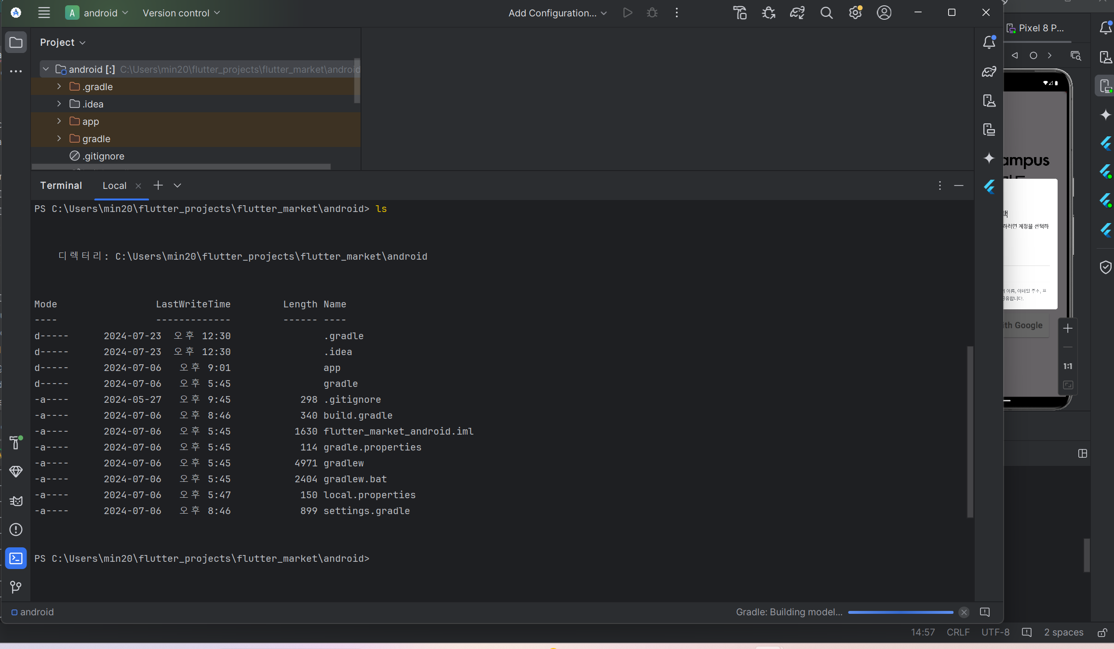The image size is (1114, 649).
Task: Open IDE settings gear icon
Action: coord(855,13)
